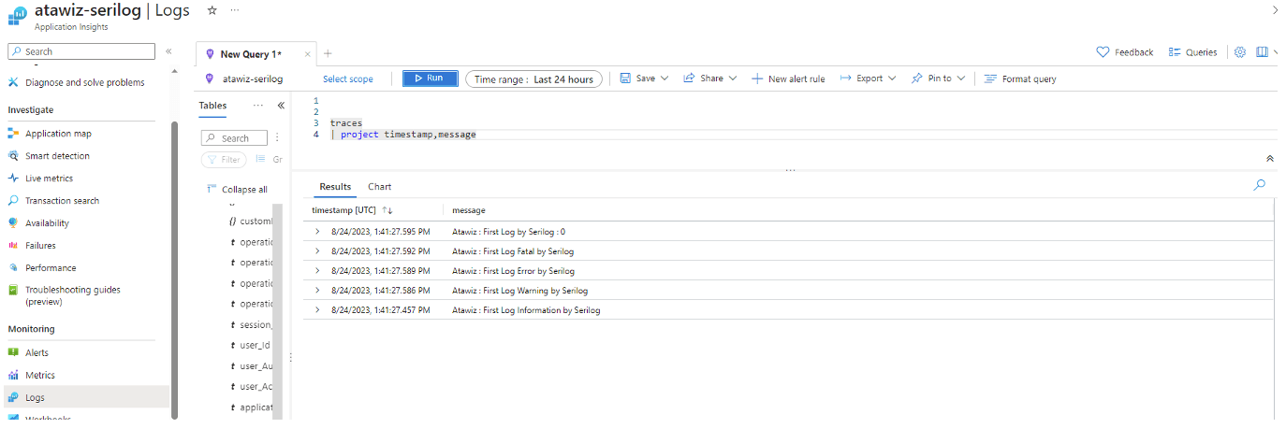Focus the Tables pane Search field

(x=234, y=138)
